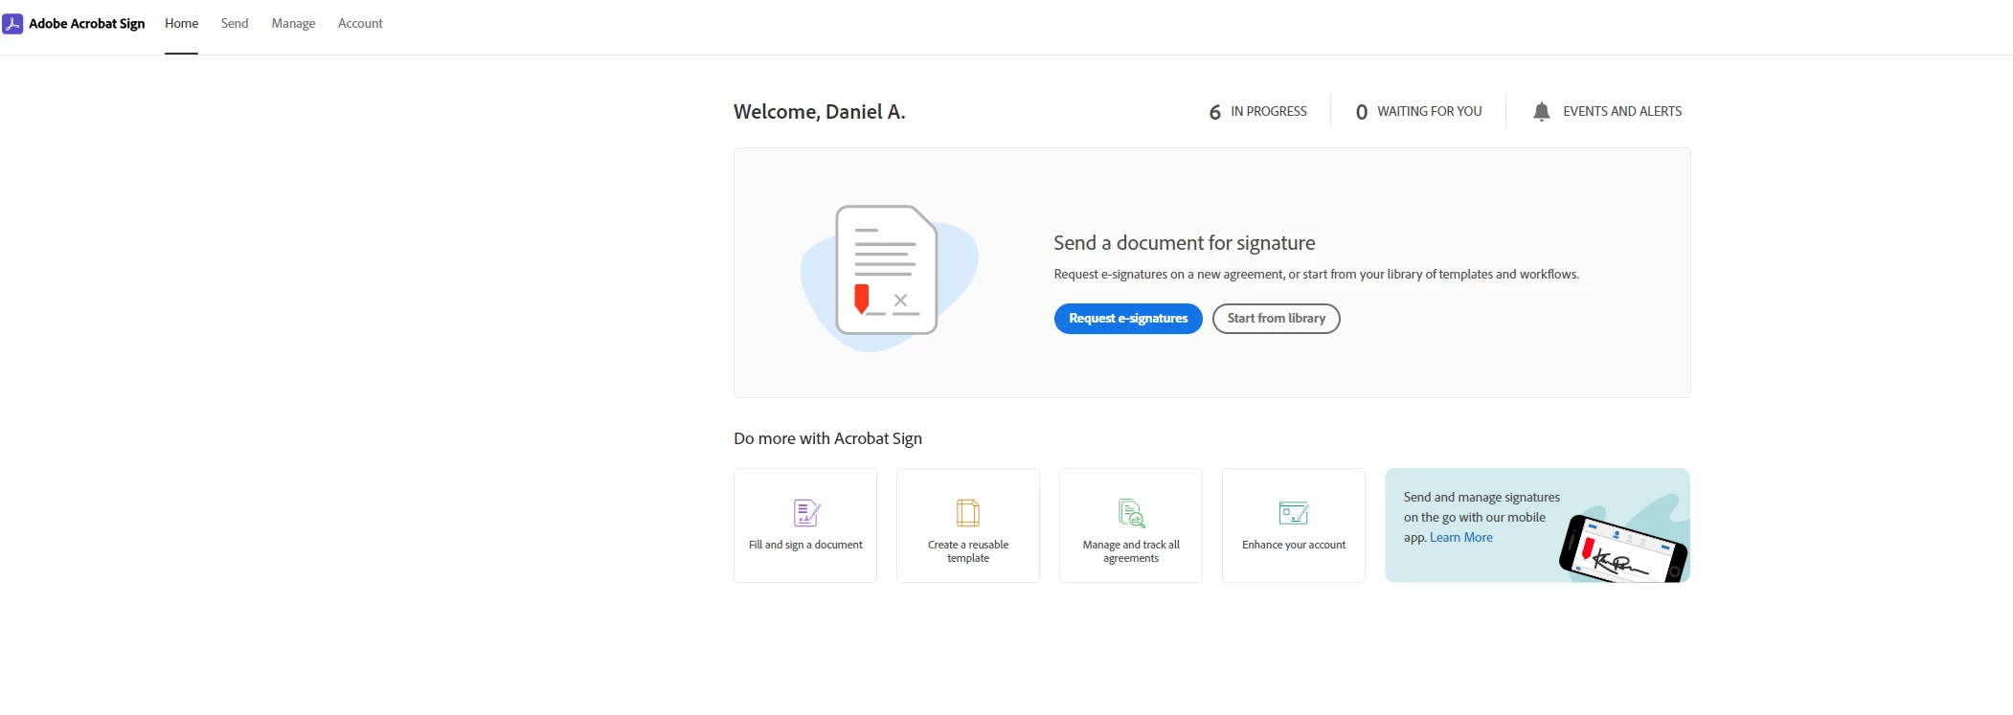The image size is (2013, 715).
Task: Open Fill and sign a document card
Action: 805,525
